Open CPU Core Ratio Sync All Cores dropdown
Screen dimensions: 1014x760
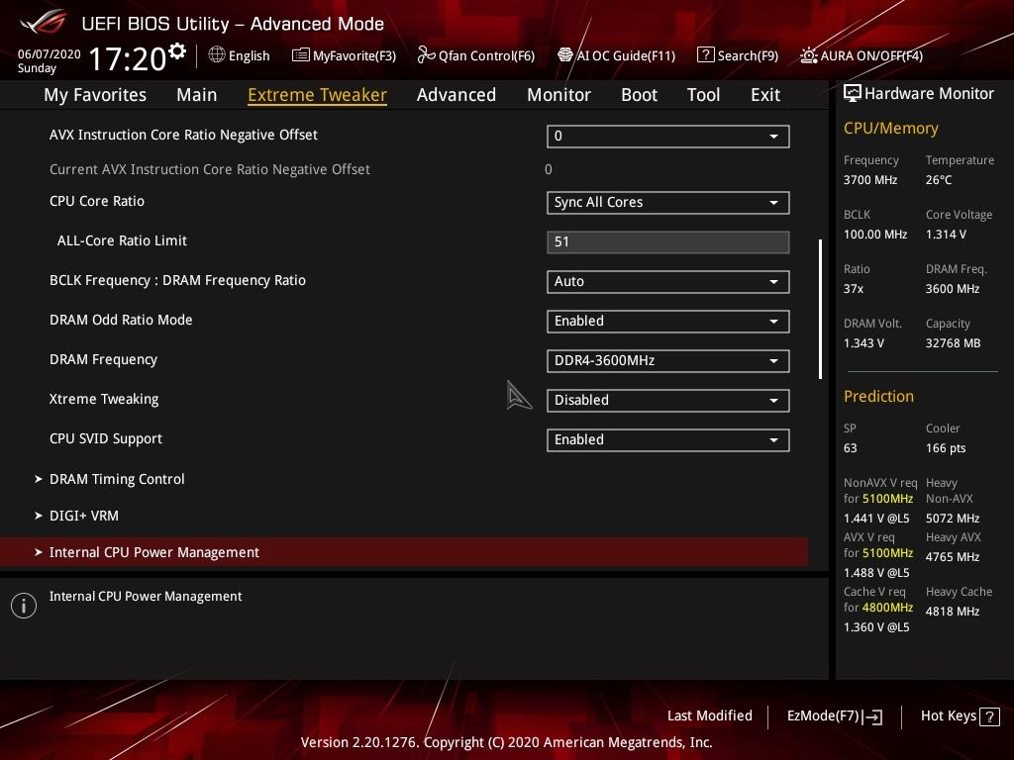click(x=668, y=202)
